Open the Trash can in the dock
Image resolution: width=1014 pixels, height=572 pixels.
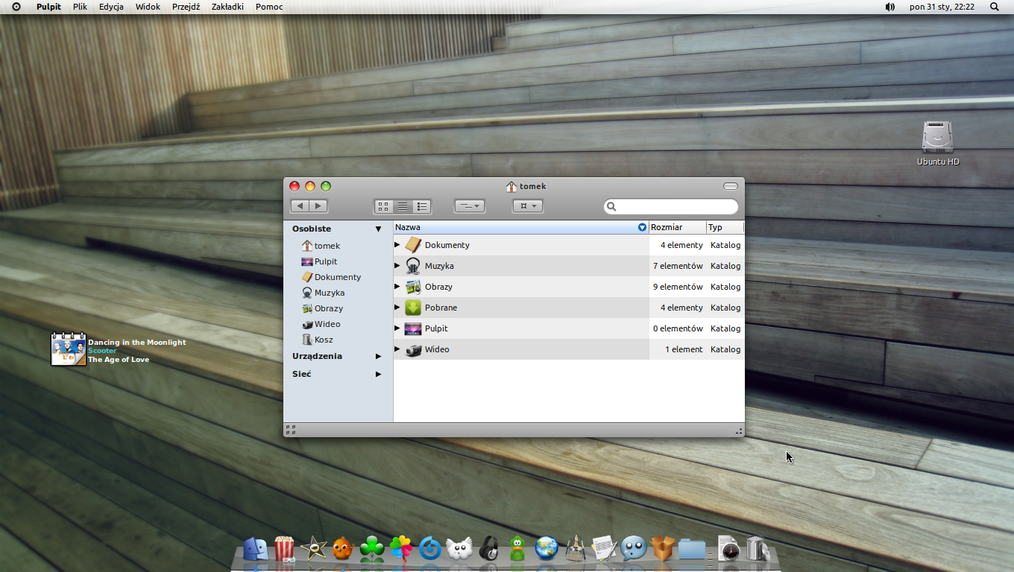tap(758, 548)
